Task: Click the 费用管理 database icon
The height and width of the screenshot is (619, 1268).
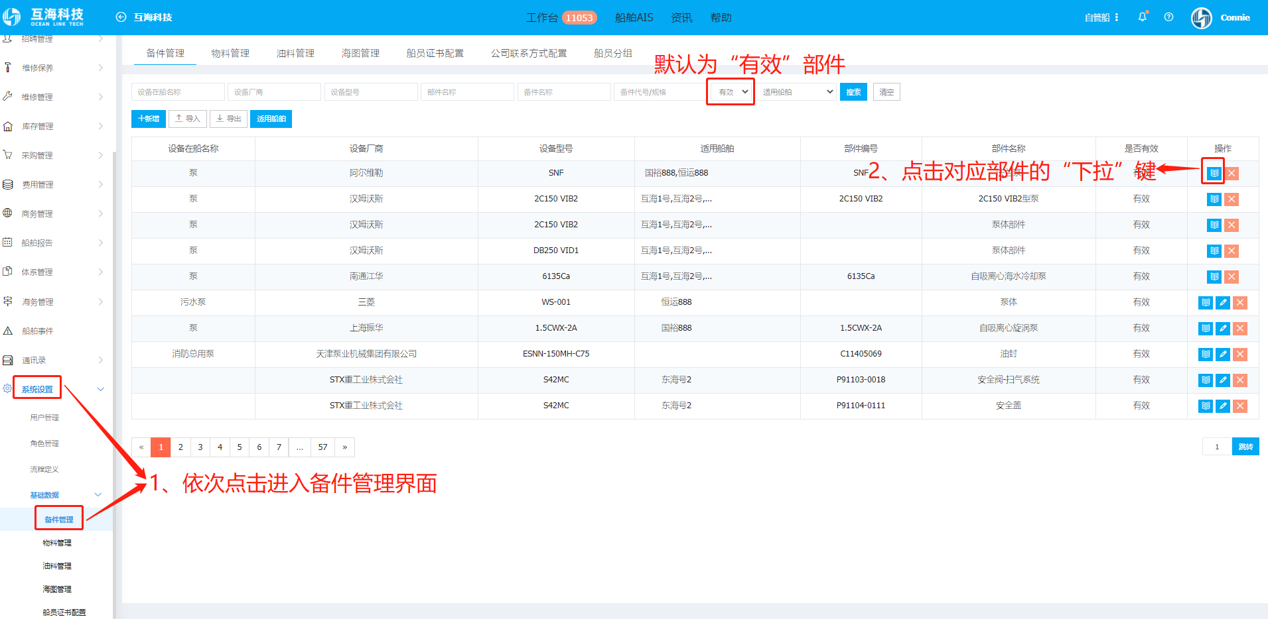Action: click(x=8, y=184)
